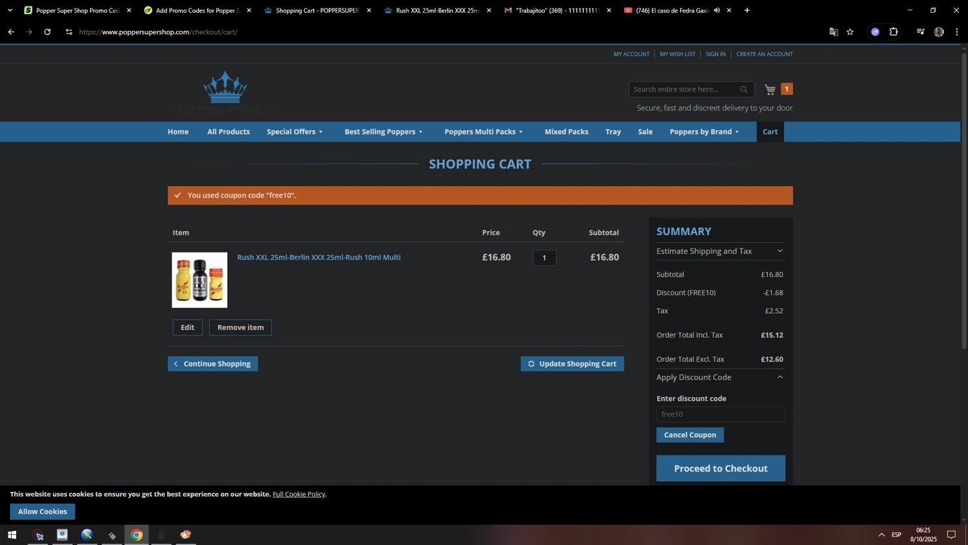
Task: Click ESP language indicator in taskbar
Action: pos(896,535)
